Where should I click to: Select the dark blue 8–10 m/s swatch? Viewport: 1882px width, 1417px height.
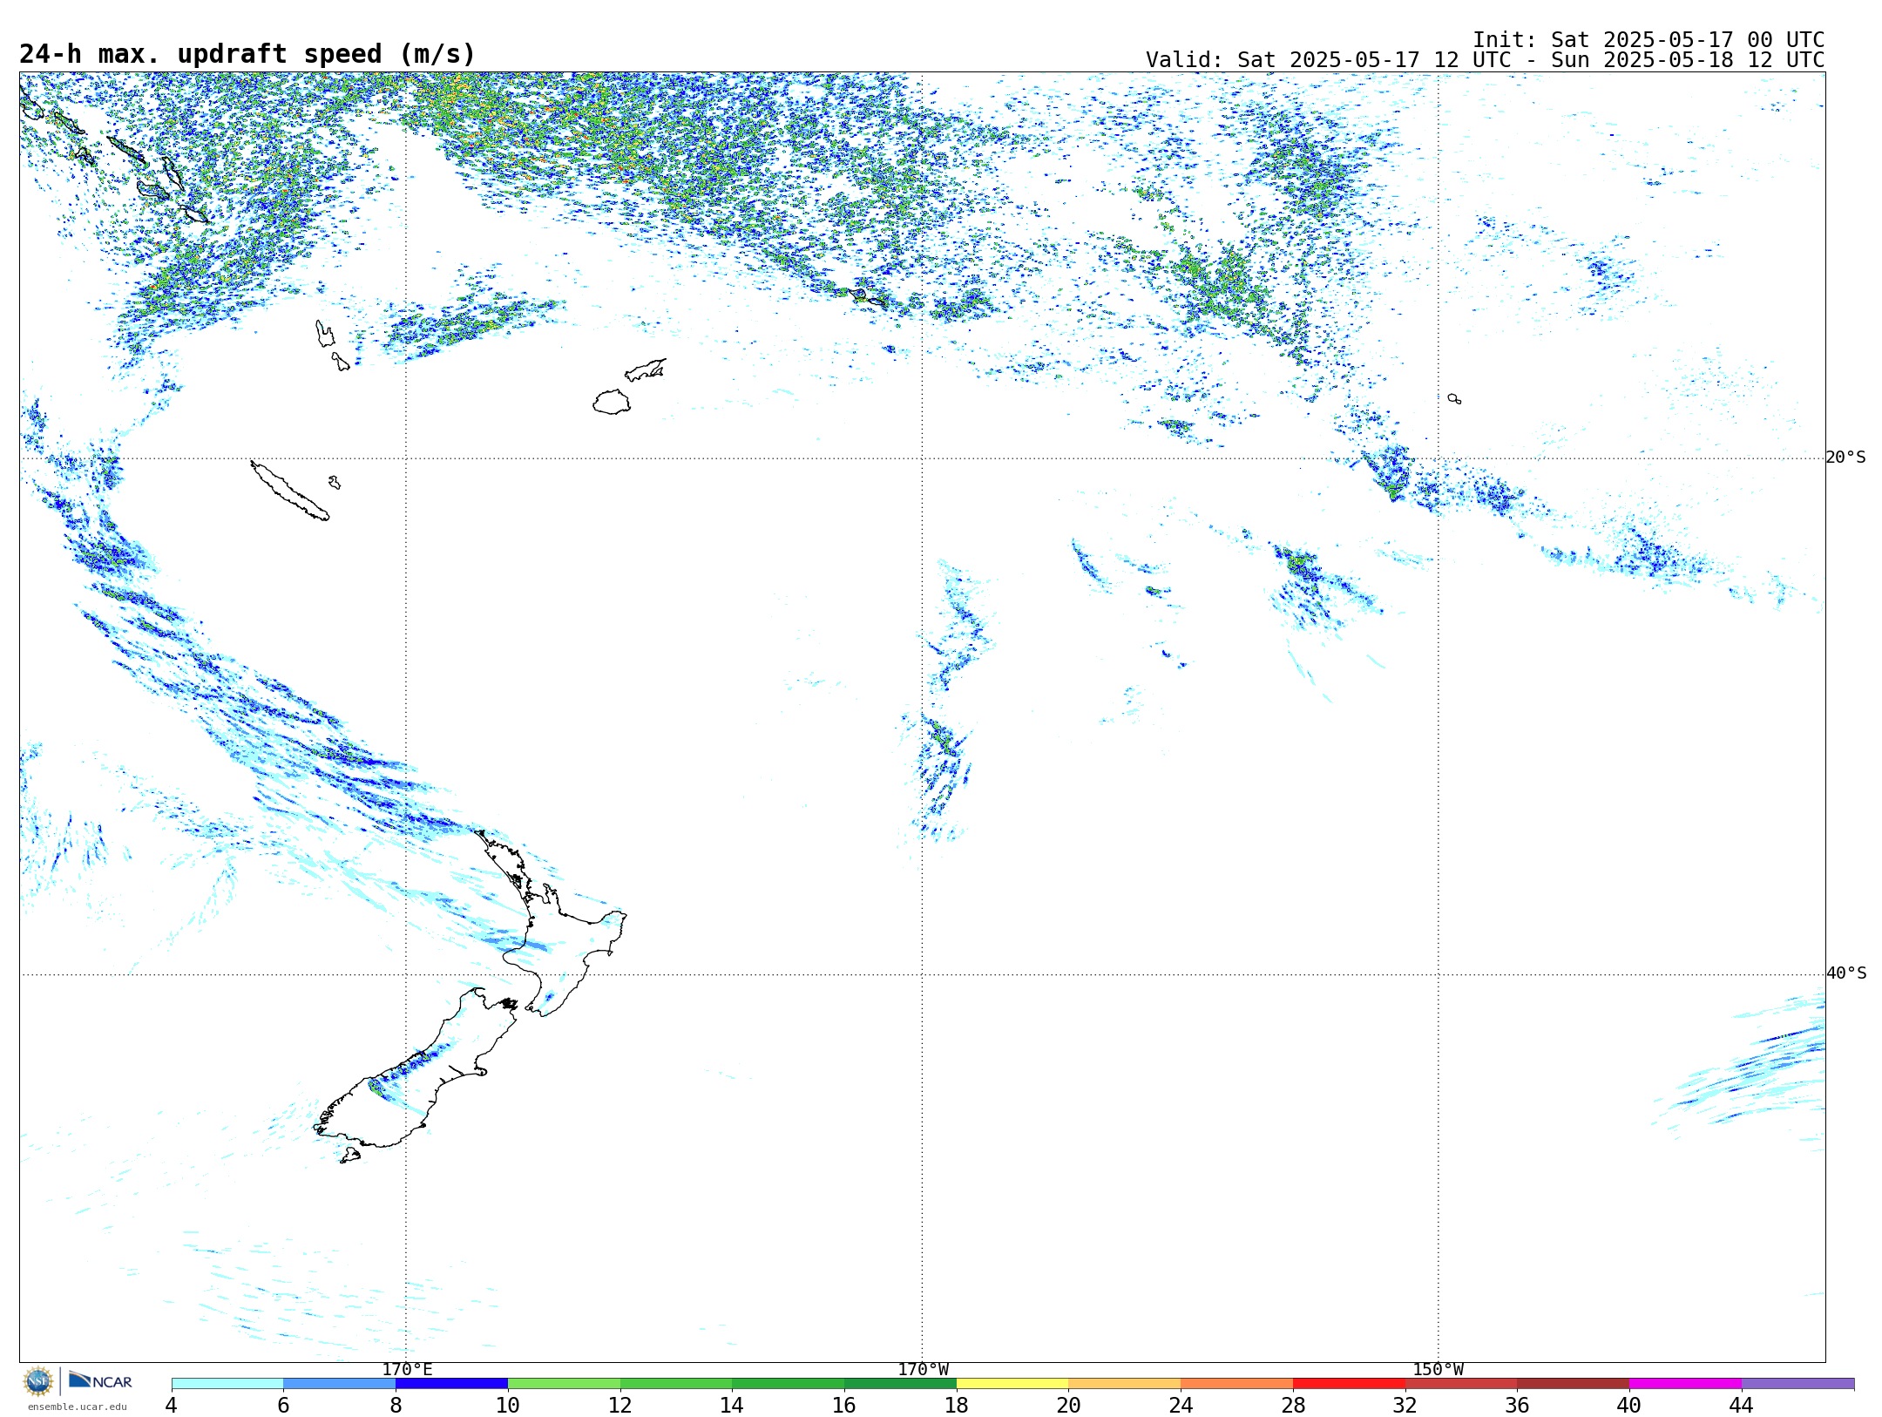[x=451, y=1384]
